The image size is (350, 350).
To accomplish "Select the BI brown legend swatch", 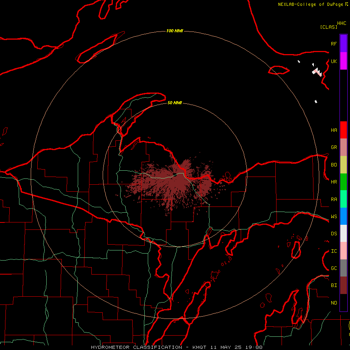I will point(343,285).
